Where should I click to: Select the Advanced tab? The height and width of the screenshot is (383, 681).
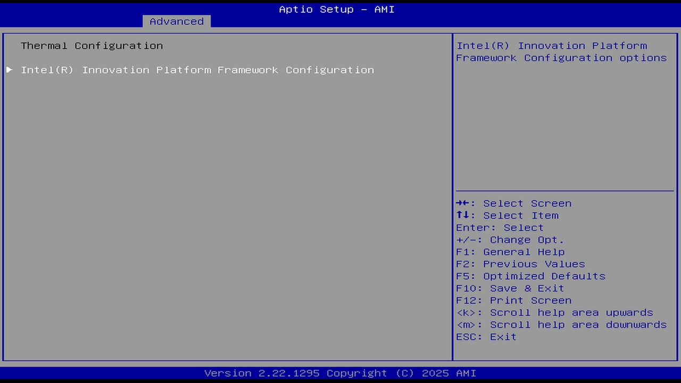(x=177, y=21)
